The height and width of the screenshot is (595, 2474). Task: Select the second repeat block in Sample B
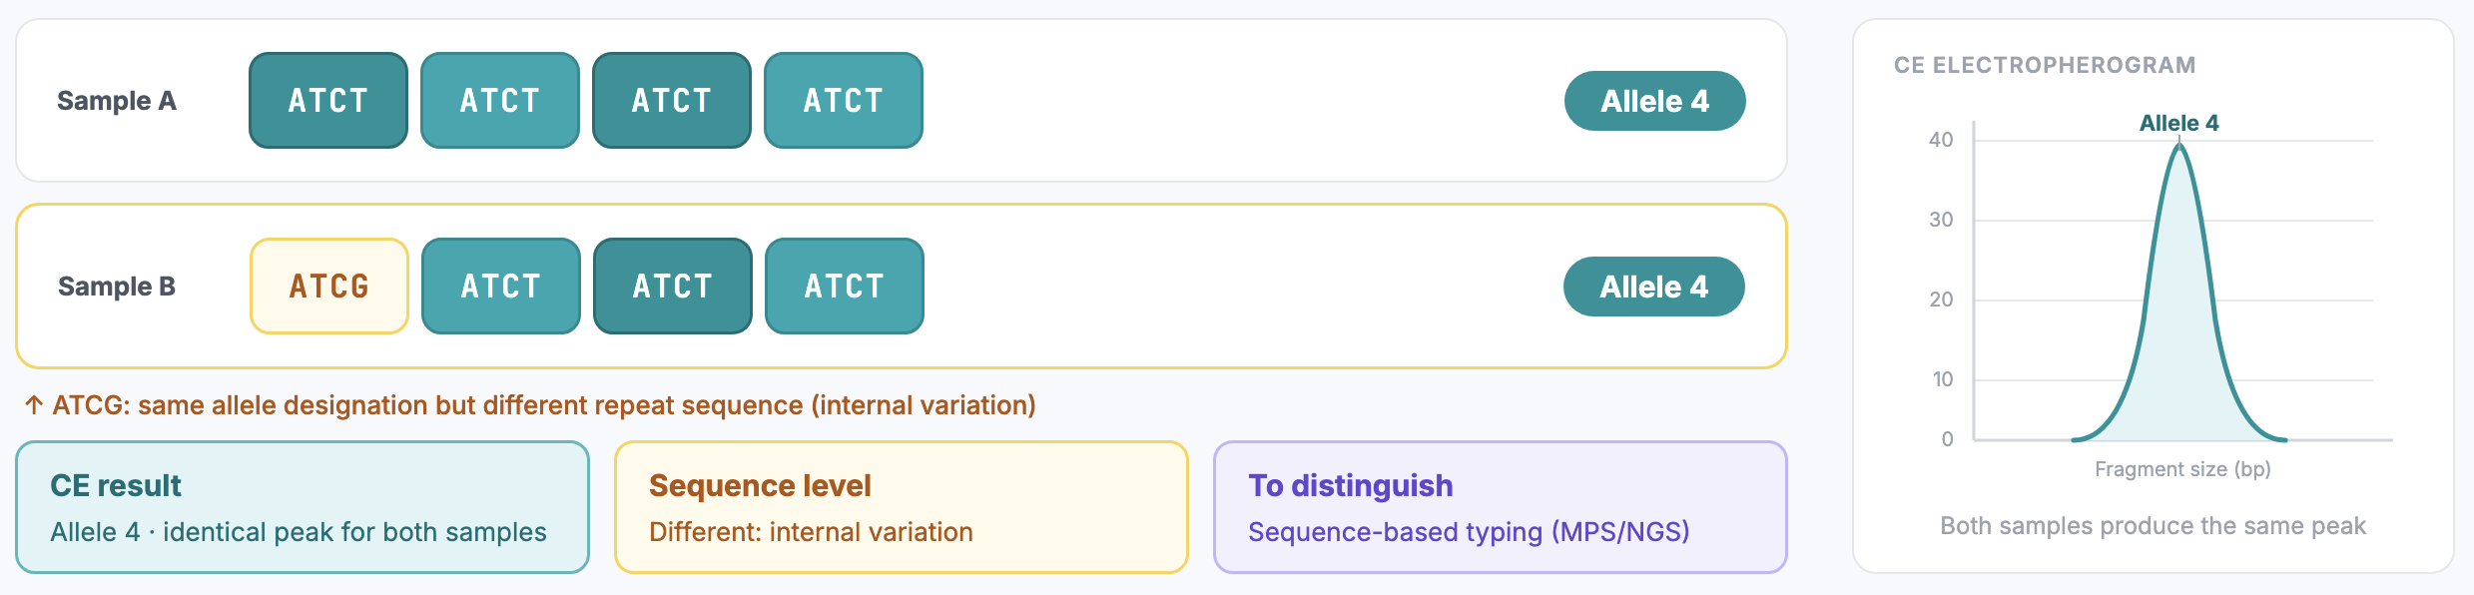pyautogui.click(x=501, y=287)
